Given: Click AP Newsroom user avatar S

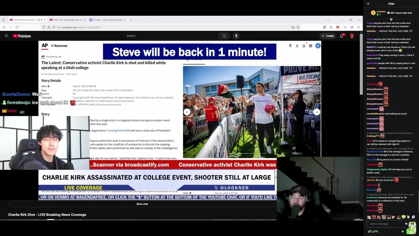Looking at the screenshot, I should coord(318,46).
